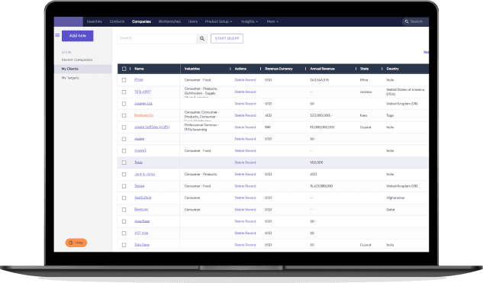
Task: Toggle the hamburger sidebar menu icon
Action: [57, 35]
